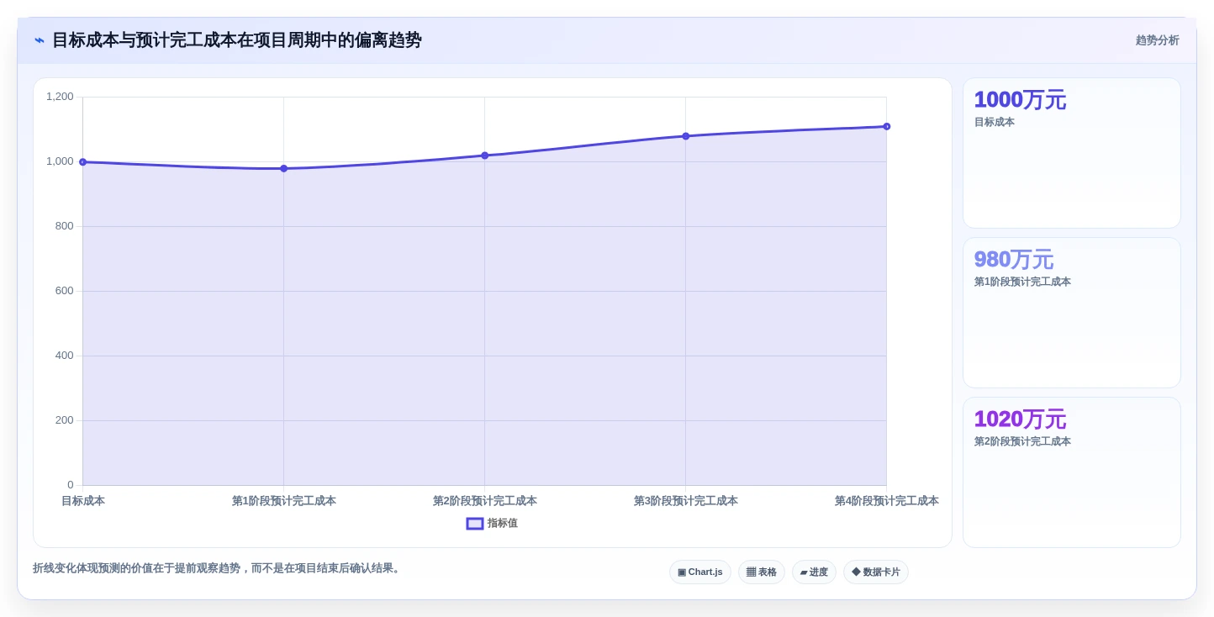Click the x-axis label 第4阶段预计完工成本
This screenshot has height=617, width=1214.
(x=887, y=501)
